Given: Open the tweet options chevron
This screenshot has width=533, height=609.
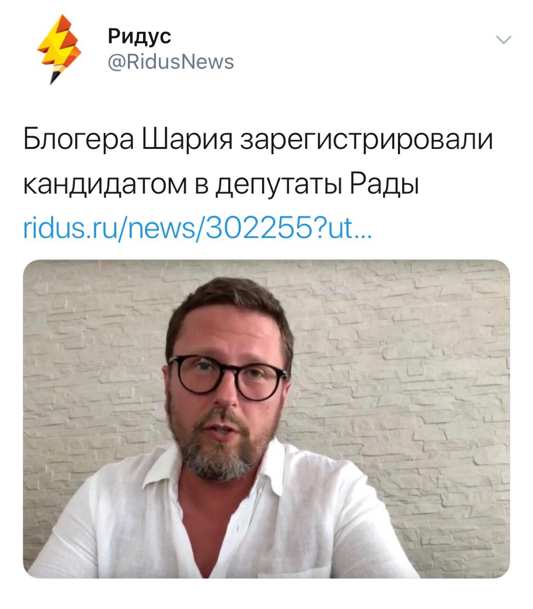Looking at the screenshot, I should 503,39.
